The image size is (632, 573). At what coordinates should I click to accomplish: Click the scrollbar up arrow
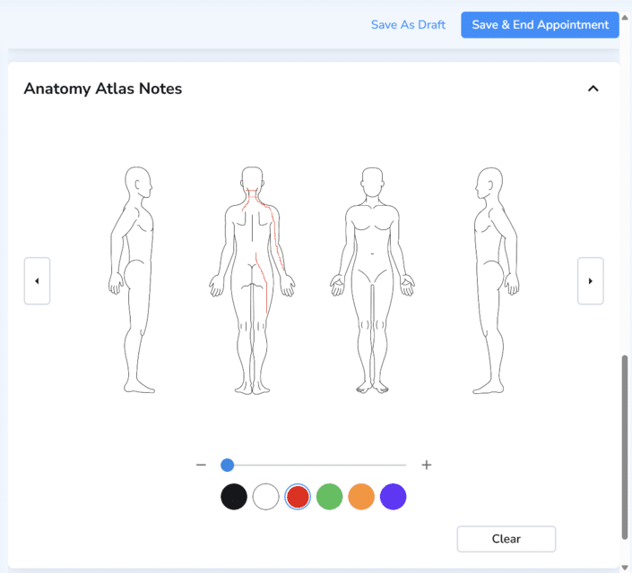click(625, 17)
